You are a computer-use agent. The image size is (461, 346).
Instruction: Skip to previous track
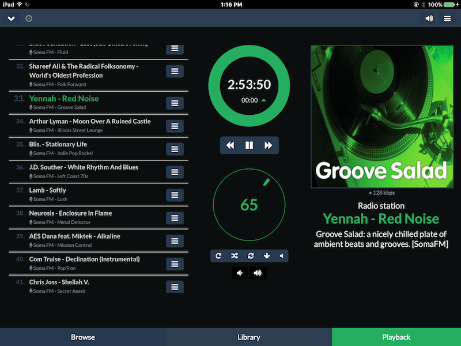click(x=230, y=145)
